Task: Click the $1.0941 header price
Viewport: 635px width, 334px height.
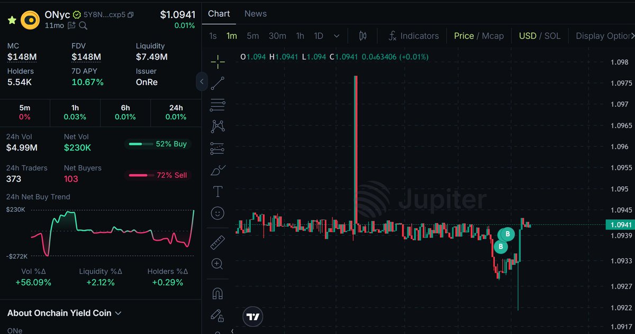Action: point(177,15)
